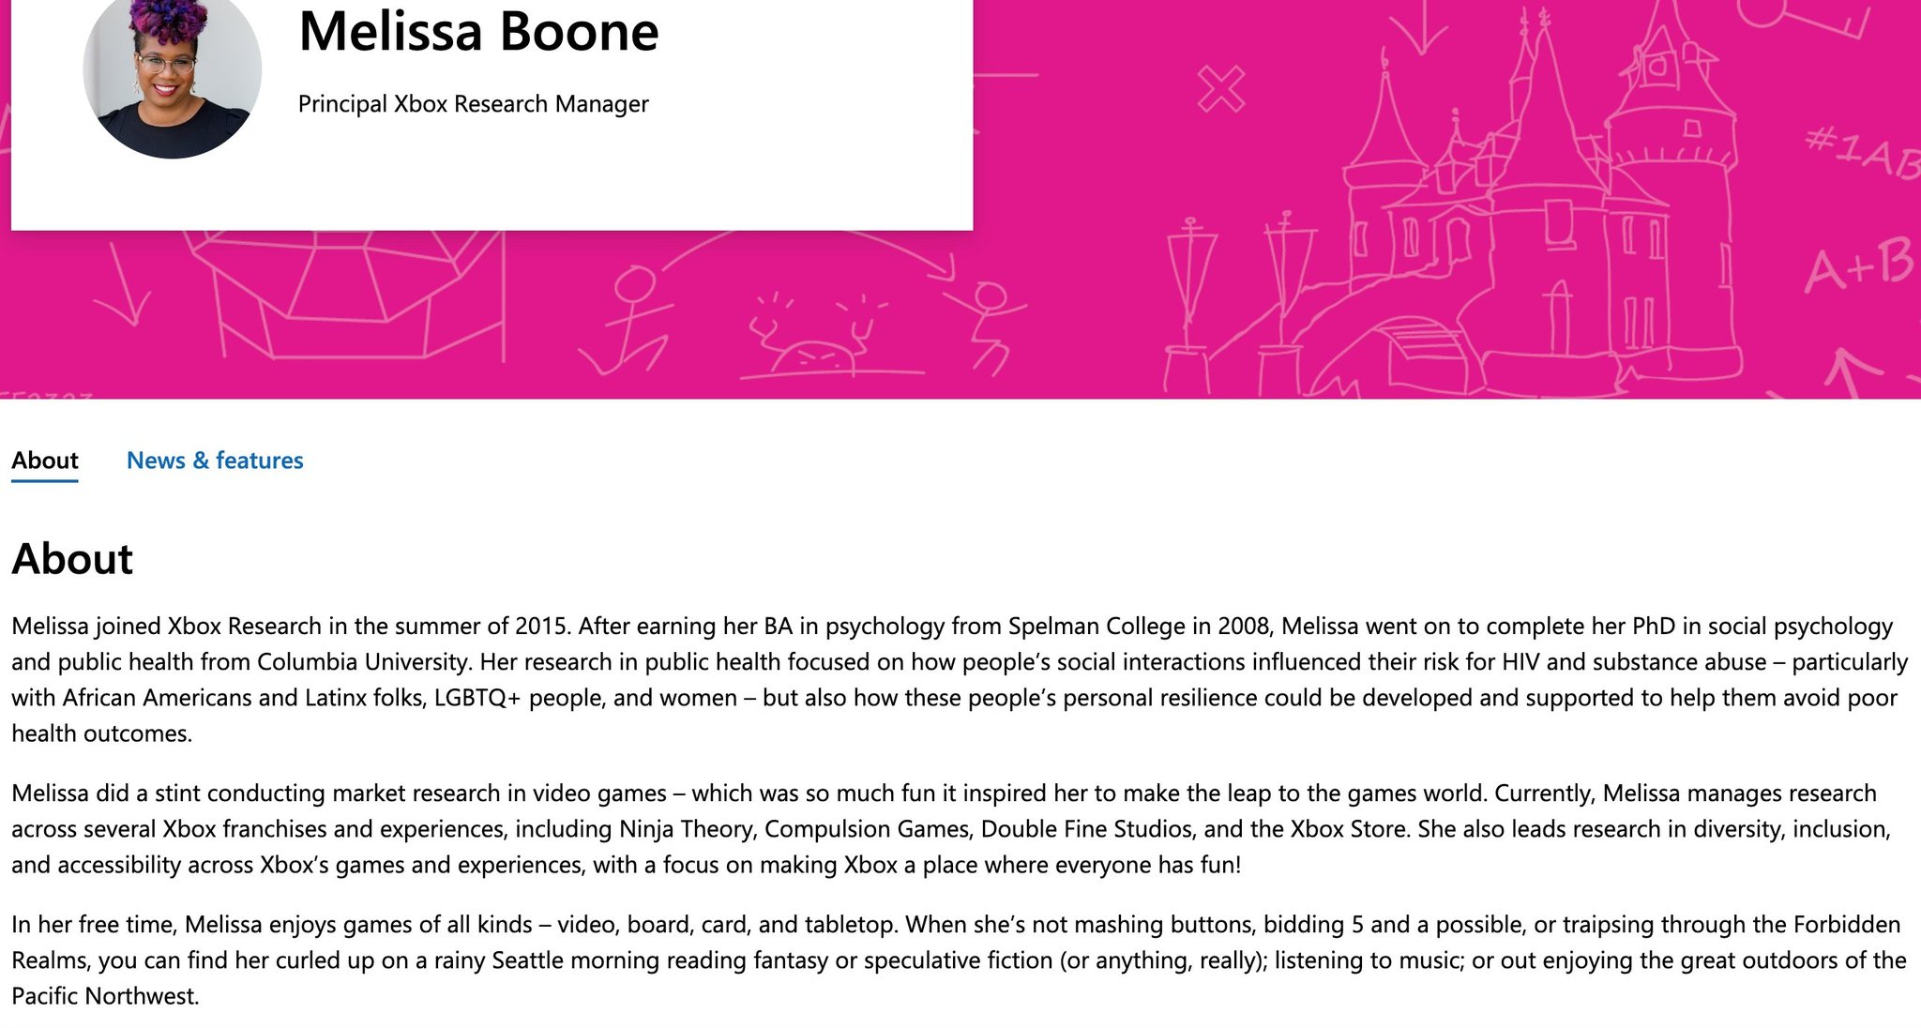Click the large About section heading

(x=72, y=559)
